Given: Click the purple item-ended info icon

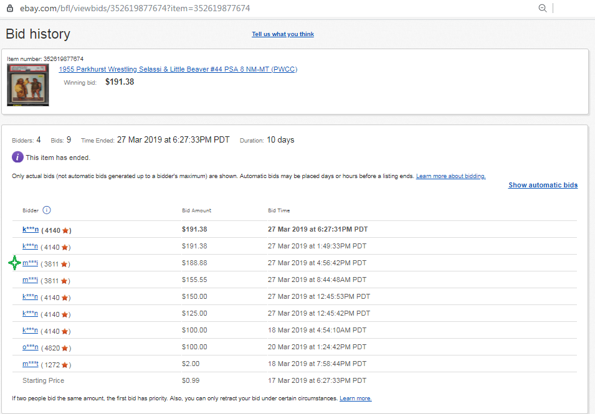Looking at the screenshot, I should click(17, 158).
